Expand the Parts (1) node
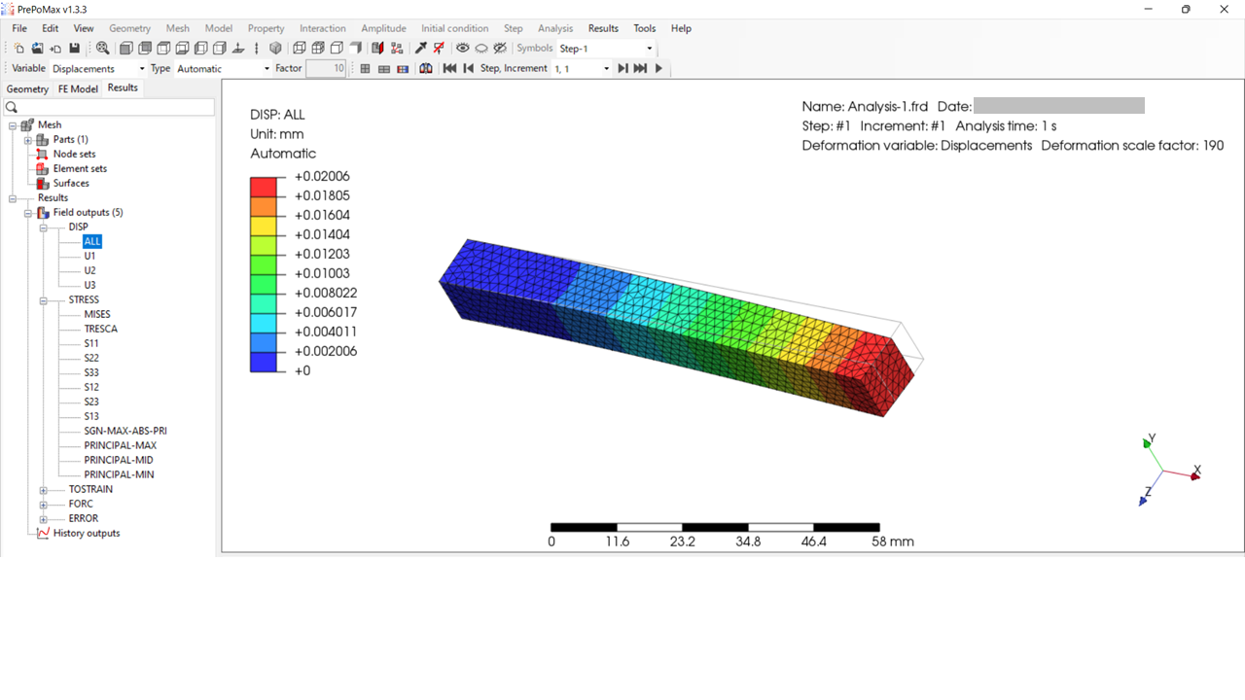The image size is (1245, 700). click(x=28, y=139)
